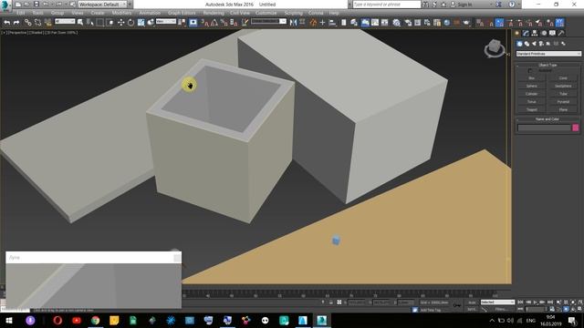
Task: Click the Plane primitive button
Action: (563, 109)
